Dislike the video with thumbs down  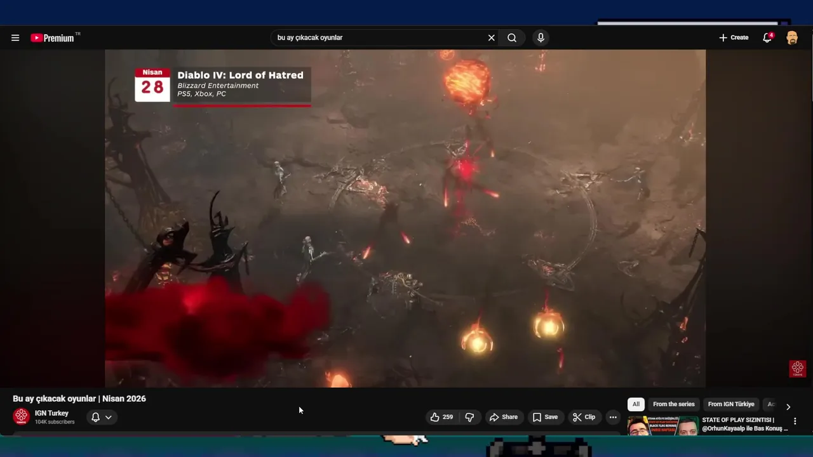point(469,417)
